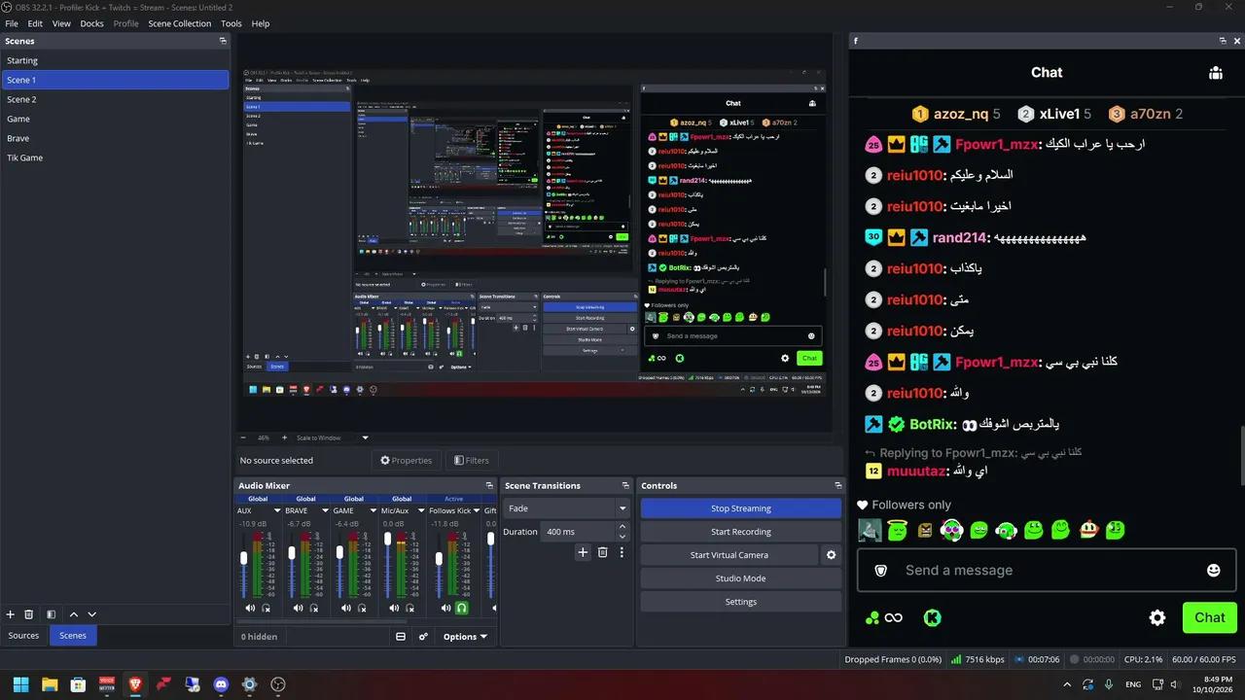
Task: Toggle monitoring on AUX channel
Action: [267, 608]
